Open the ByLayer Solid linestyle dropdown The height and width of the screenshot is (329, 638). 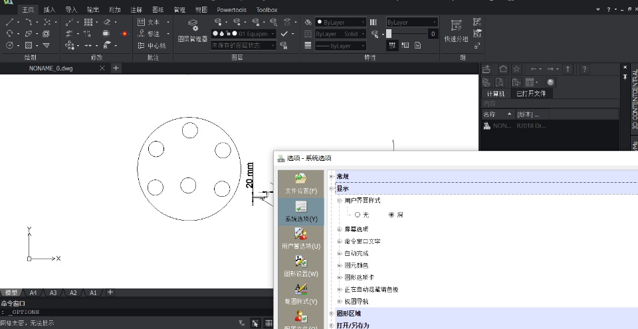tap(340, 34)
